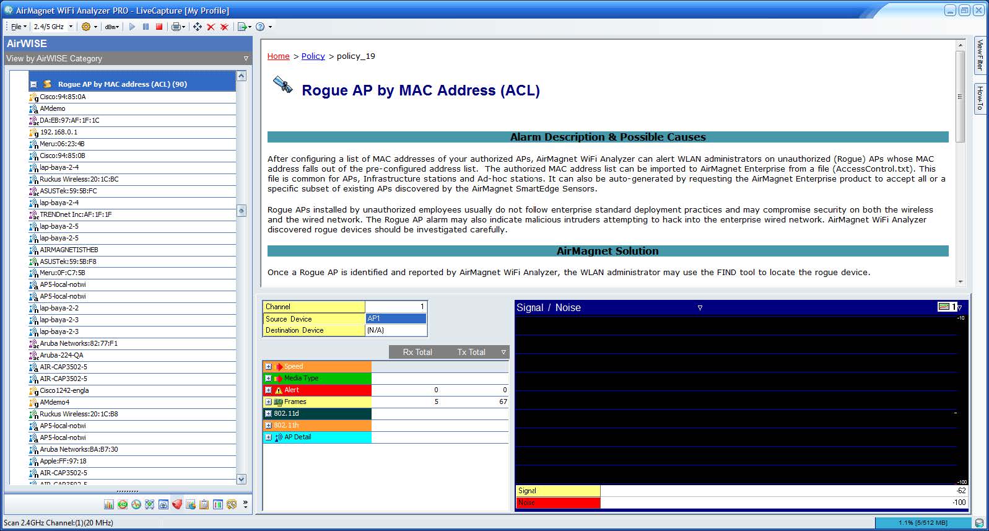Click the Start bar-chart icon in bottom navigation

coord(109,504)
